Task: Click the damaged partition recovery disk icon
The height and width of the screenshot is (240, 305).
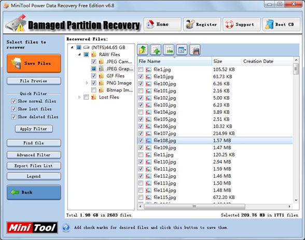Action: coord(16,23)
